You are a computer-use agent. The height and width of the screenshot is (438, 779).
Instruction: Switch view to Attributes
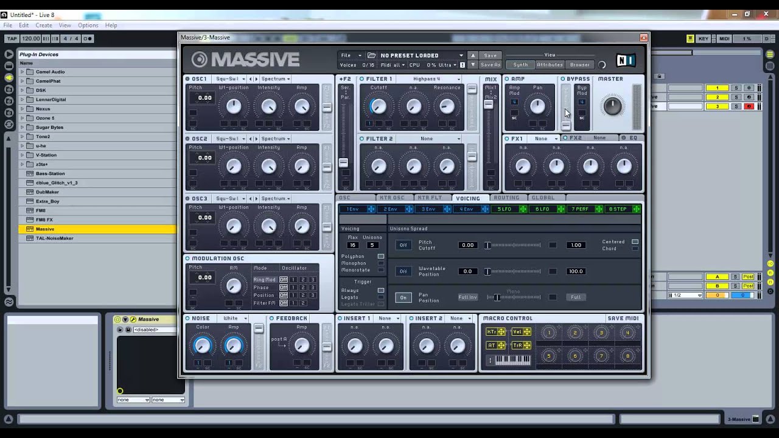[x=550, y=64]
